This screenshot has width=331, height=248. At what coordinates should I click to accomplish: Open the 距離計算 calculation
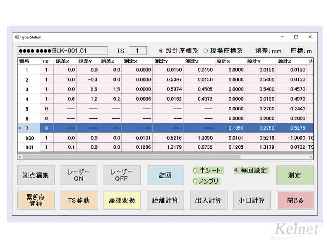coord(165,200)
